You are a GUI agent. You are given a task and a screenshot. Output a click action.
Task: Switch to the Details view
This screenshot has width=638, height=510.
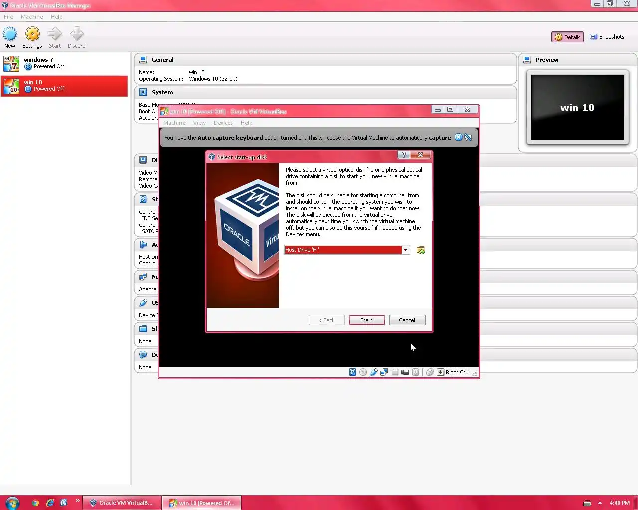(567, 37)
